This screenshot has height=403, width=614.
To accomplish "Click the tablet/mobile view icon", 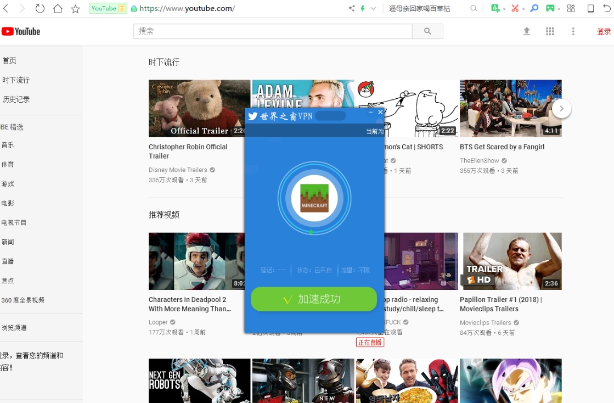I will (590, 8).
